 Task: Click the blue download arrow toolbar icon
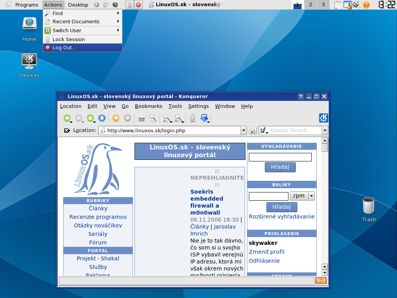pos(204,118)
